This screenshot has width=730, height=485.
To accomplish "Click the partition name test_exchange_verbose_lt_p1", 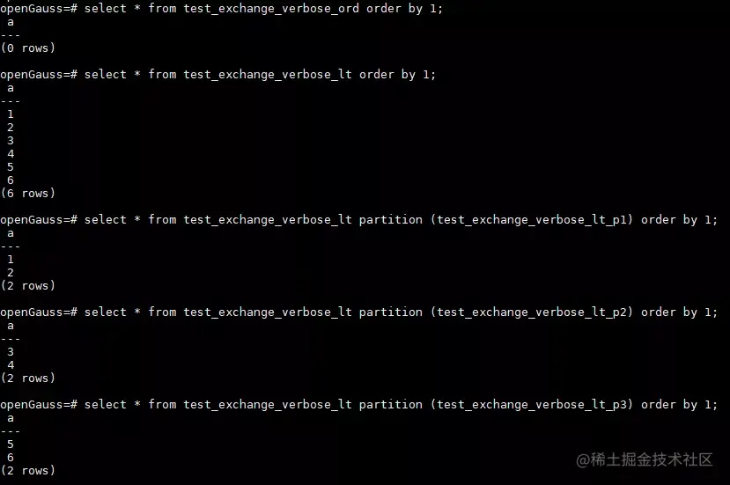I will coord(532,220).
